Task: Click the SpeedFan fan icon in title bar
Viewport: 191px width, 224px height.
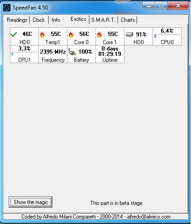Action: [x=7, y=8]
